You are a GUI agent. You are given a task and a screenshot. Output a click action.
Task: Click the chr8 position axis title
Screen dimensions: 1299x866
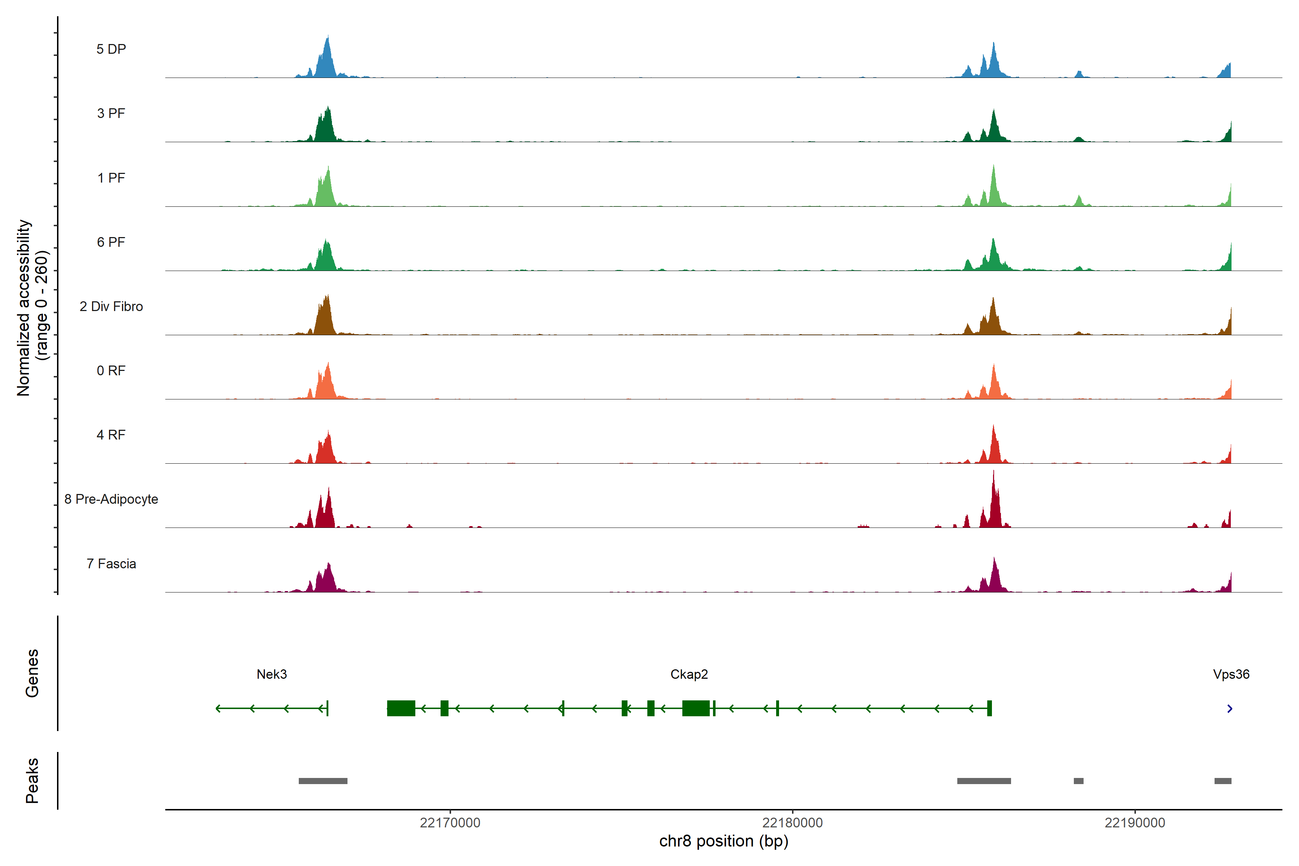point(723,841)
